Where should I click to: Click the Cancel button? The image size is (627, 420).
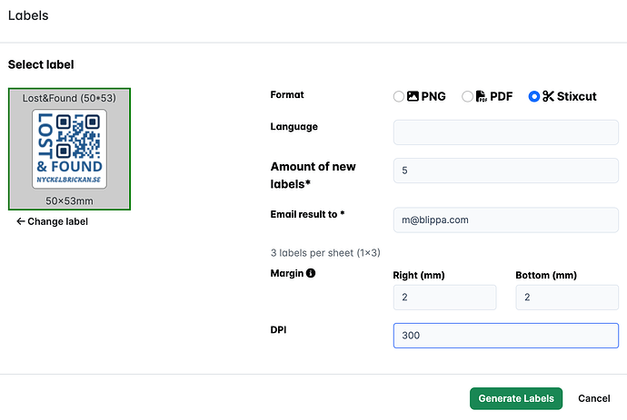(x=593, y=398)
